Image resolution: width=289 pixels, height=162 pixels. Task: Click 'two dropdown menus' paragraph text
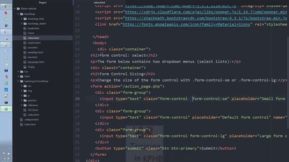tap(173, 62)
